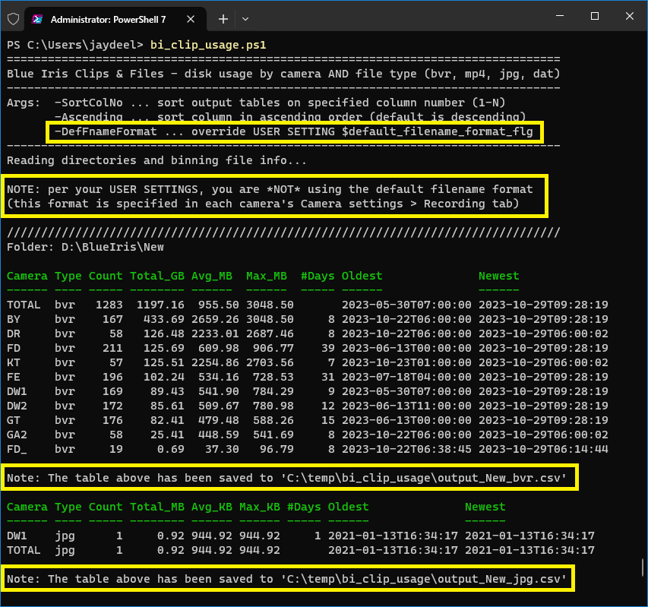Click the saved path 'C:\temp\bi_clip_usage\output_New_bvr.csv'
The width and height of the screenshot is (648, 607).
coord(423,478)
